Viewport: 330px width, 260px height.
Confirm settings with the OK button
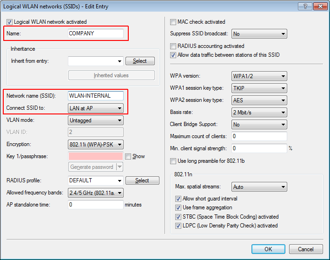coord(268,249)
